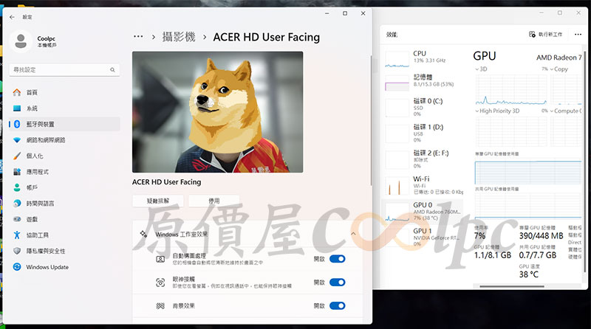Click the 眼神接觸 eye contact icon
591x329 pixels.
click(x=160, y=283)
